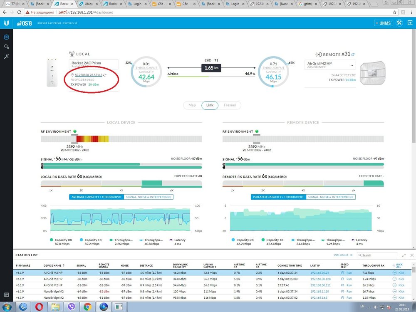Image resolution: width=416 pixels, height=312 pixels.
Task: Open the AirGrid M2 HP remote device dropdown
Action: (330, 65)
